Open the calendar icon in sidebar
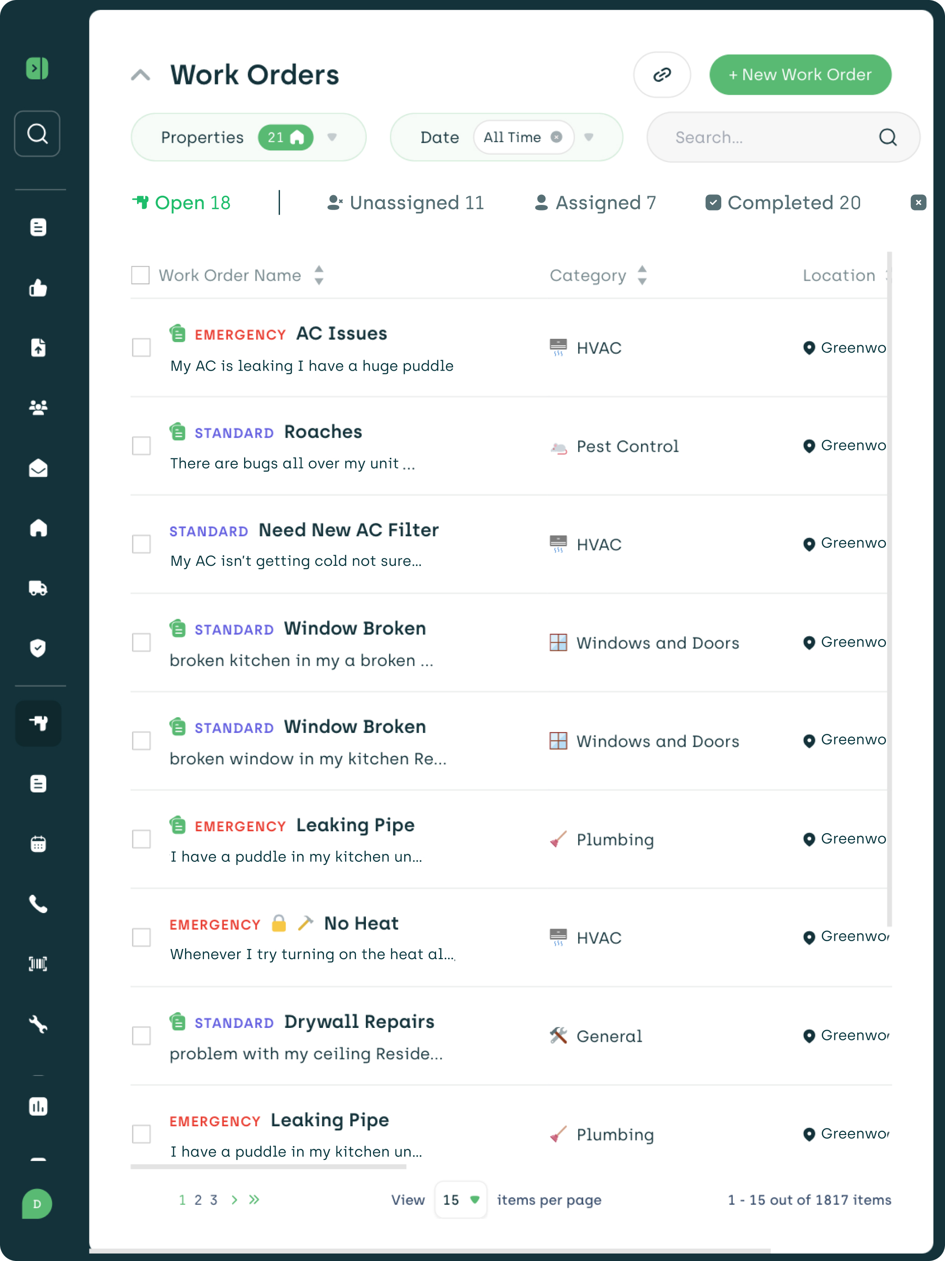The image size is (945, 1261). (x=38, y=844)
